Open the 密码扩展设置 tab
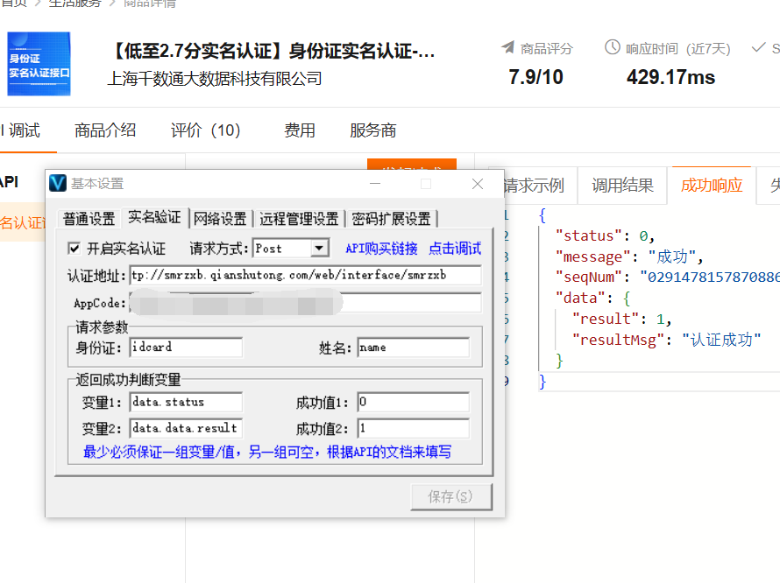 pos(391,219)
